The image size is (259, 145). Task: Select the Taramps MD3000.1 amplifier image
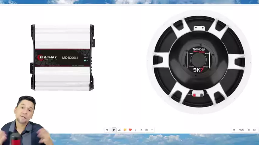pyautogui.click(x=62, y=57)
